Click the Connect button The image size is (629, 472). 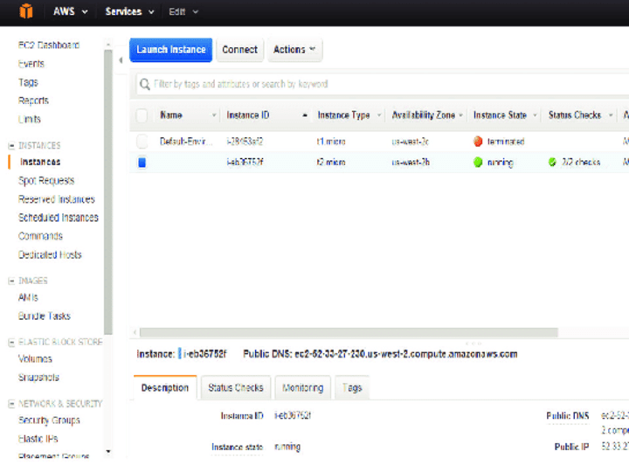pos(240,50)
